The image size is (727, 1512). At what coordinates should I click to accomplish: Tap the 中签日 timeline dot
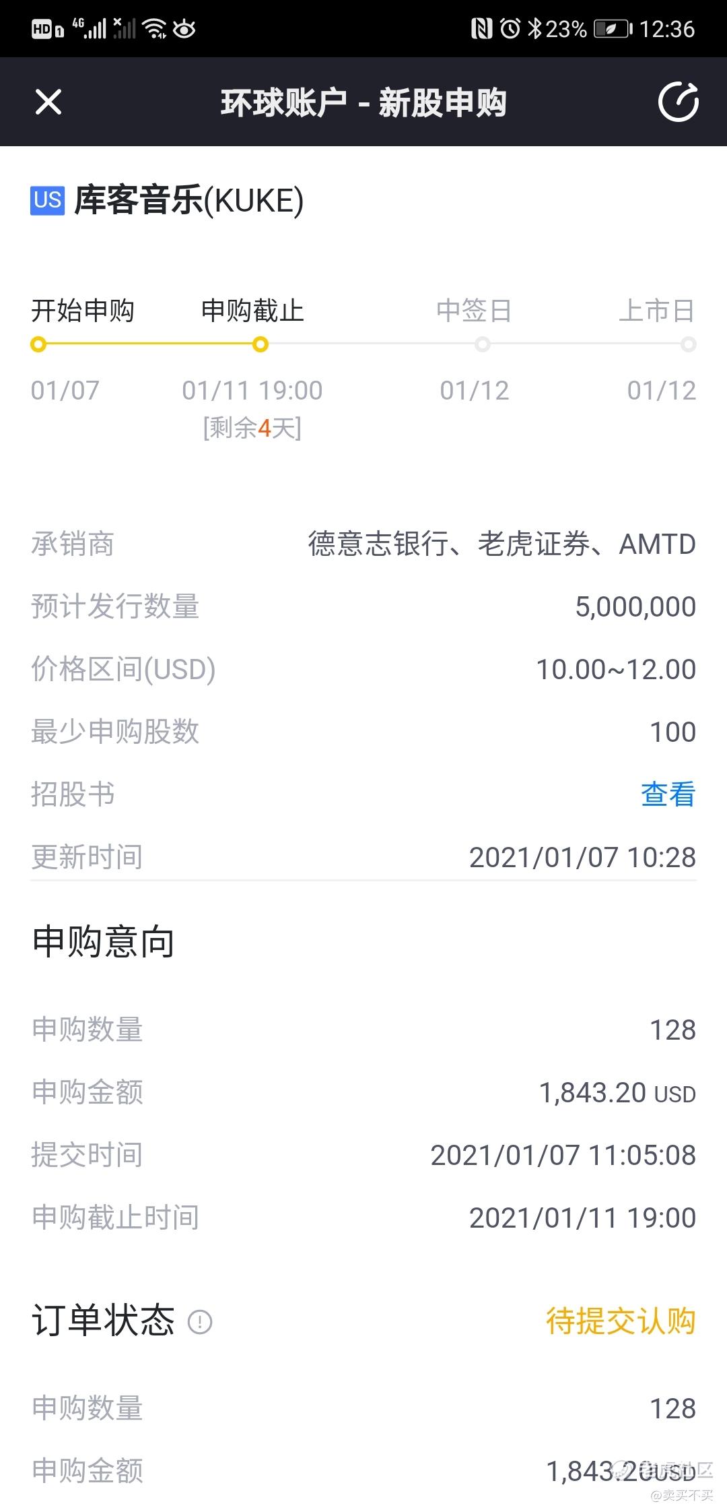point(482,345)
